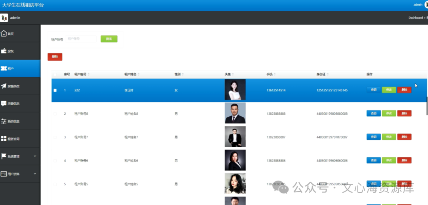Sort by 手机 using its sort arrows
Screen dimensions: 428x205
coord(275,74)
